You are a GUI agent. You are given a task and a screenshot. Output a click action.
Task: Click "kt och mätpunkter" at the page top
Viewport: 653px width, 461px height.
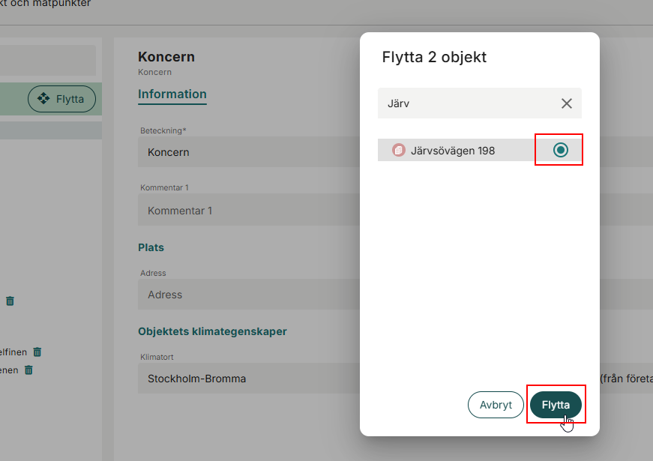click(x=46, y=4)
